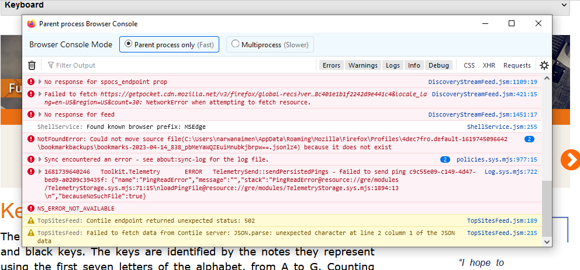580x270 pixels.
Task: Select Parent process only radio option
Action: (x=170, y=45)
